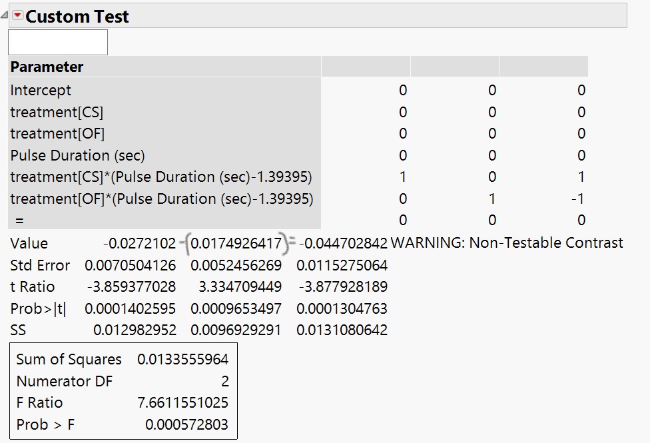This screenshot has width=650, height=443.
Task: Click the treatment[CS]*(Pulse Duration) interaction label
Action: click(x=161, y=177)
